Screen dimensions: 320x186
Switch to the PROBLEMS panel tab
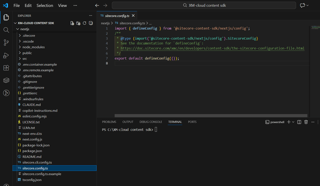pyautogui.click(x=109, y=122)
